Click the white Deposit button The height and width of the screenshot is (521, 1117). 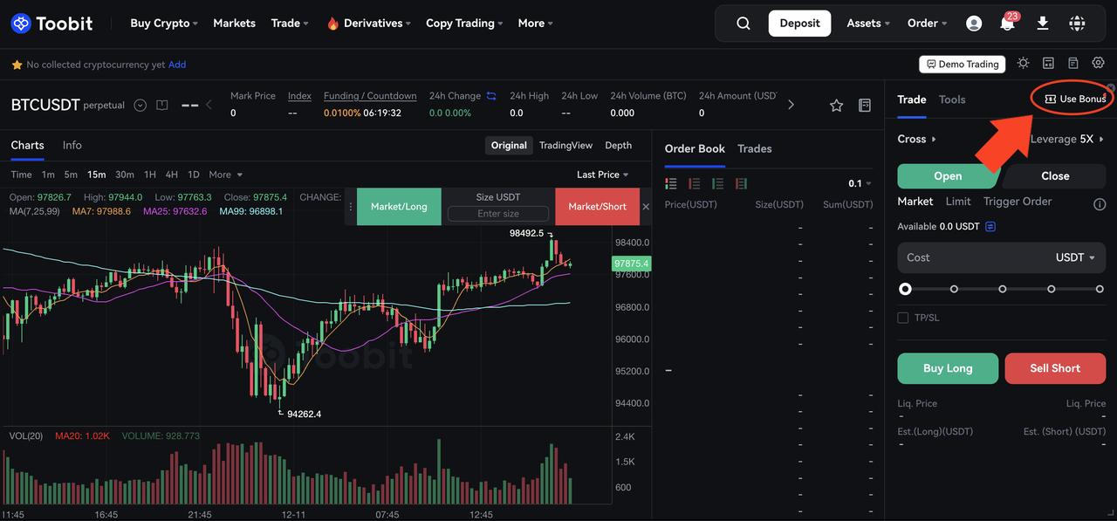click(799, 24)
